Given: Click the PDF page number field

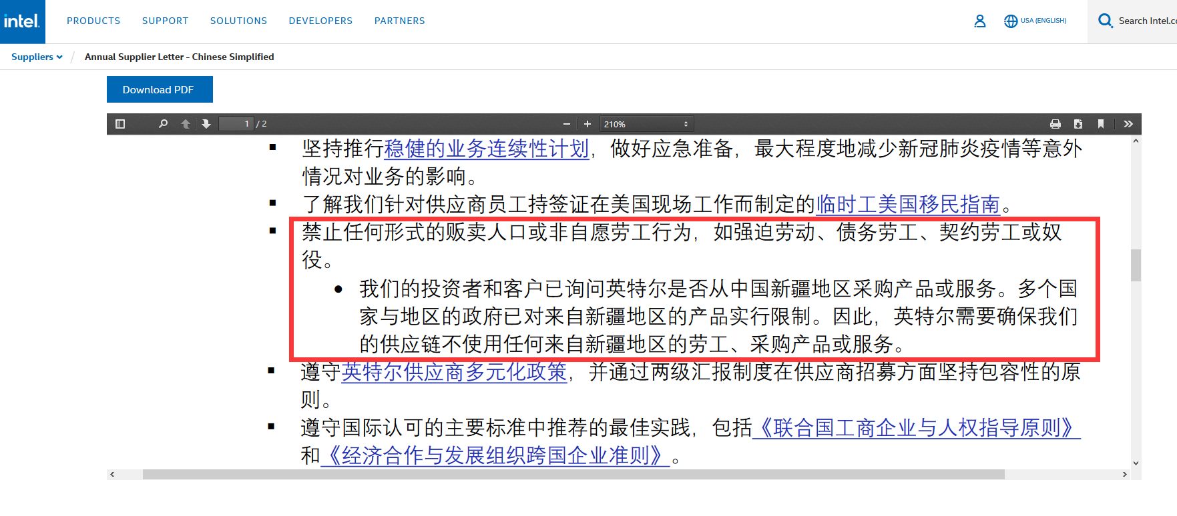Looking at the screenshot, I should click(x=236, y=124).
